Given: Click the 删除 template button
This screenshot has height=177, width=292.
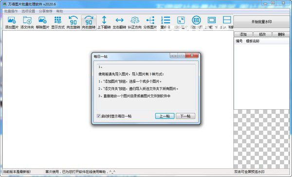Looking at the screenshot, I should [281, 34].
